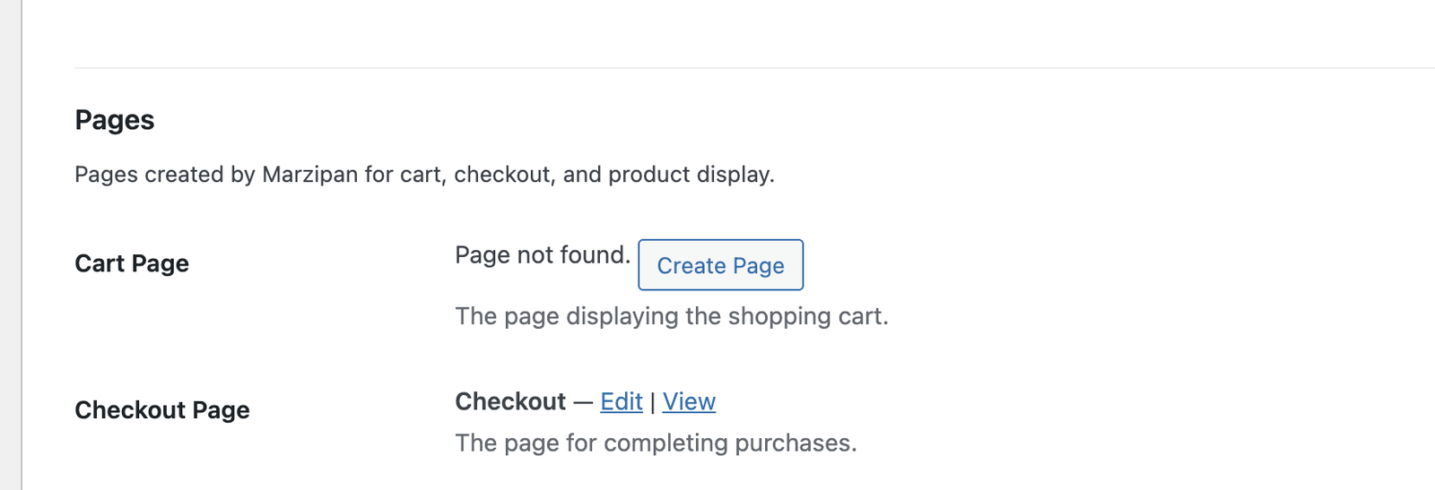The width and height of the screenshot is (1435, 490).
Task: Follow the View link for Checkout
Action: 689,401
